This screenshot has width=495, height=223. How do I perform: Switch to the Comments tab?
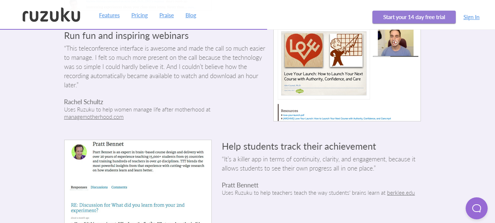click(x=119, y=187)
